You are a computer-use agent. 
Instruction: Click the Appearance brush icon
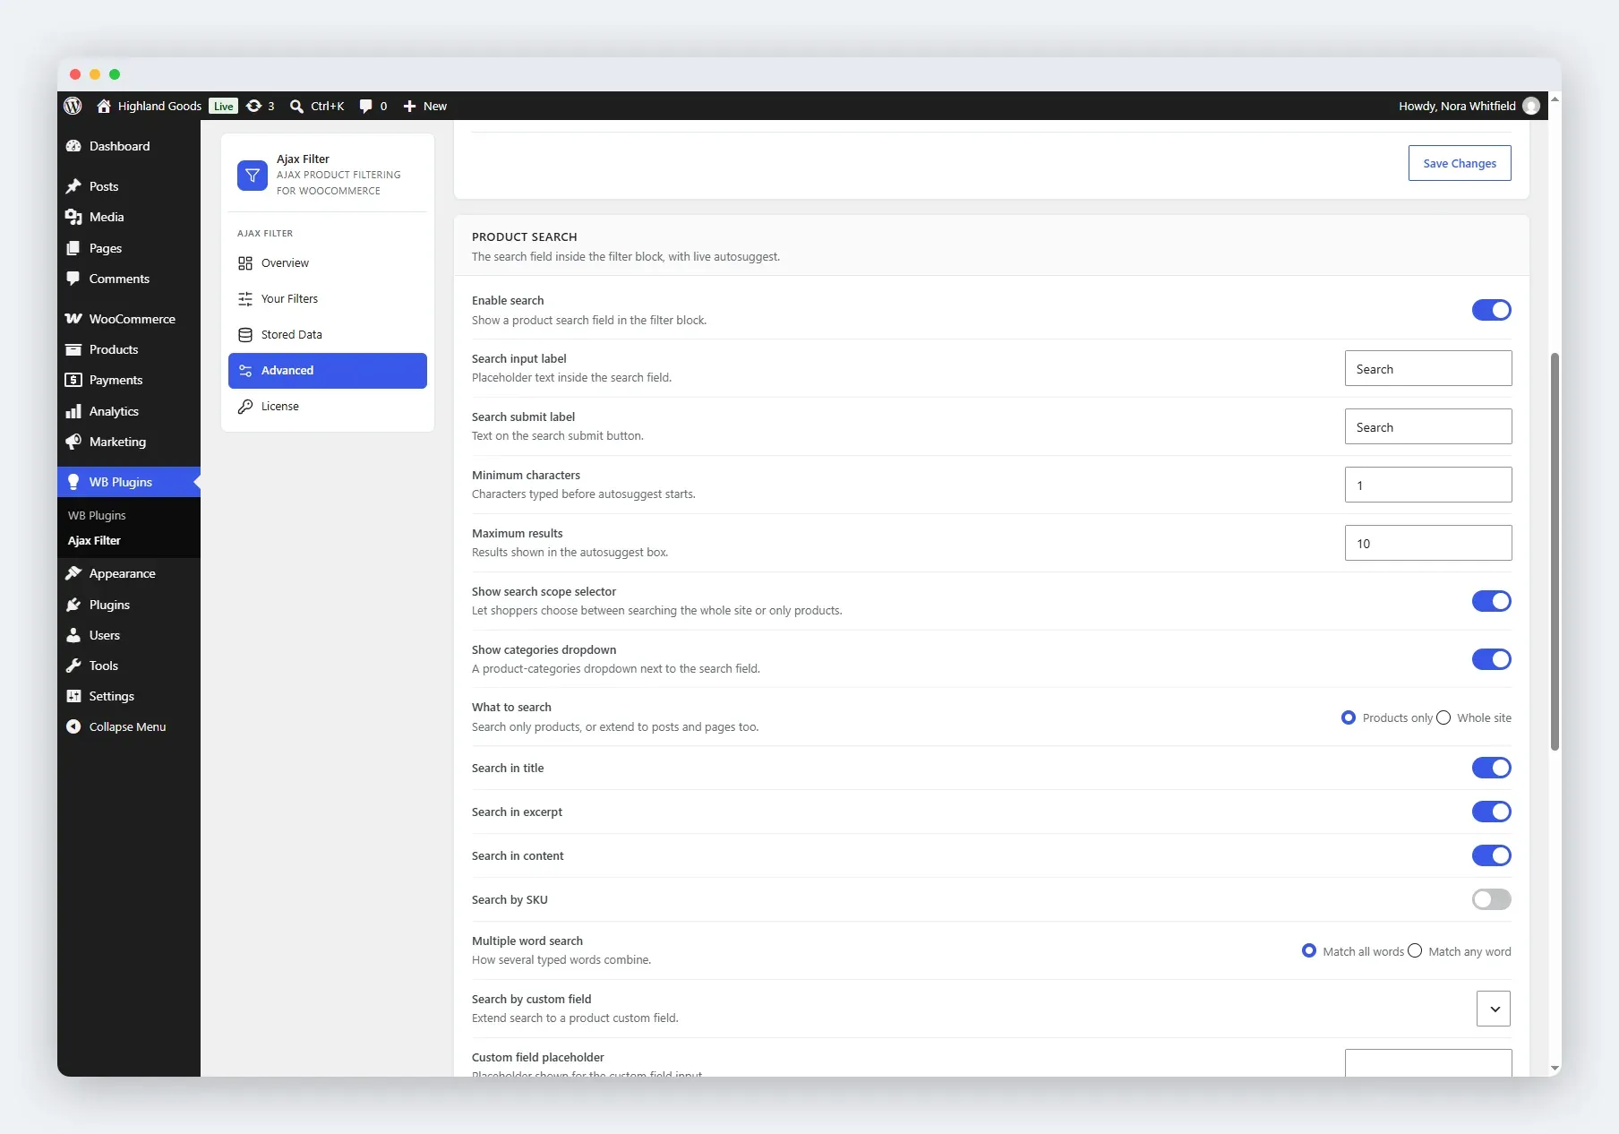(73, 573)
